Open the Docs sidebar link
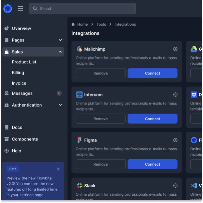This screenshot has height=203, width=203. click(33, 128)
